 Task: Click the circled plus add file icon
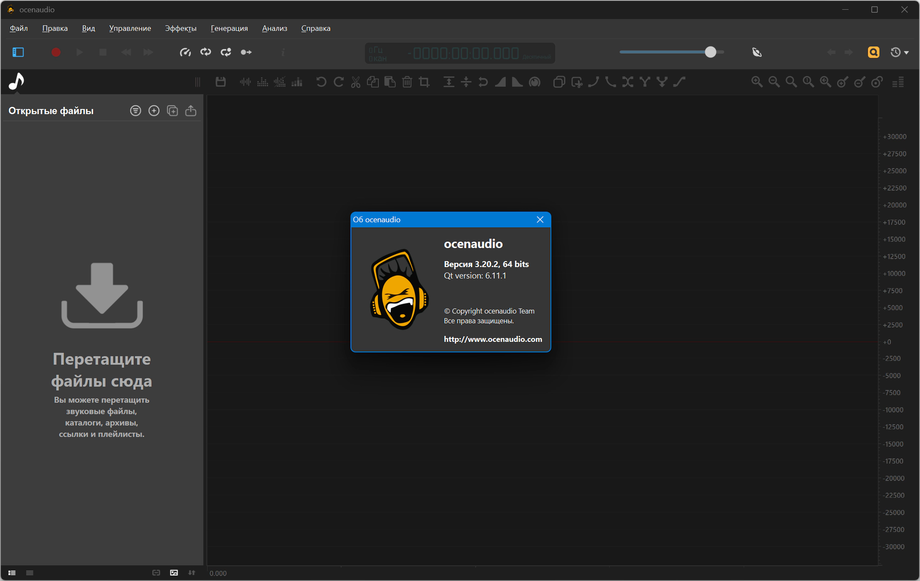(x=154, y=111)
